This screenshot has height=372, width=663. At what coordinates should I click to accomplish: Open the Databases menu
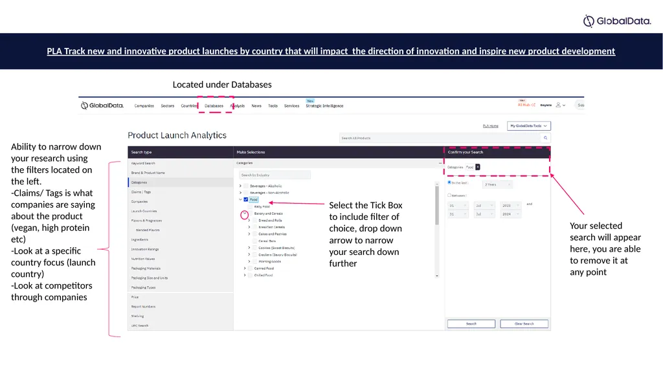click(x=214, y=105)
